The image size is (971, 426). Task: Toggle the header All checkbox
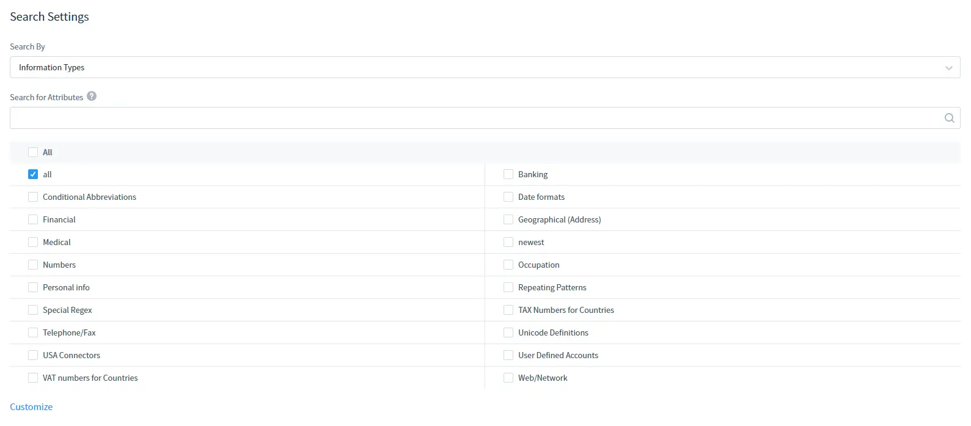click(x=33, y=152)
